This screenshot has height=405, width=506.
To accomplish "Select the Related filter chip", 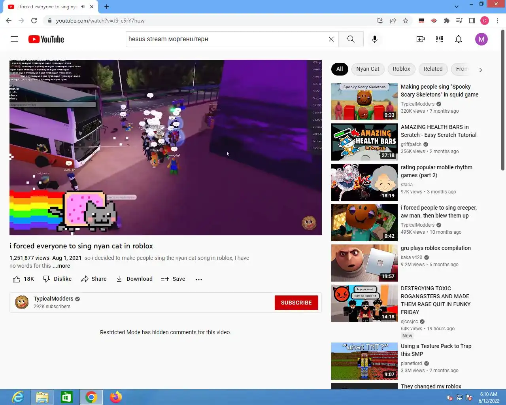I will click(x=433, y=69).
